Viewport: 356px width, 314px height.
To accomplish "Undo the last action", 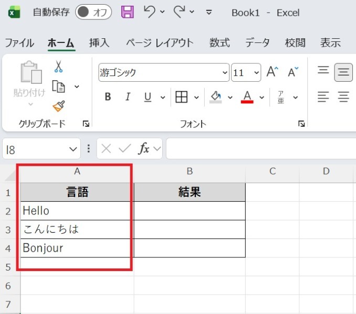I will click(150, 12).
